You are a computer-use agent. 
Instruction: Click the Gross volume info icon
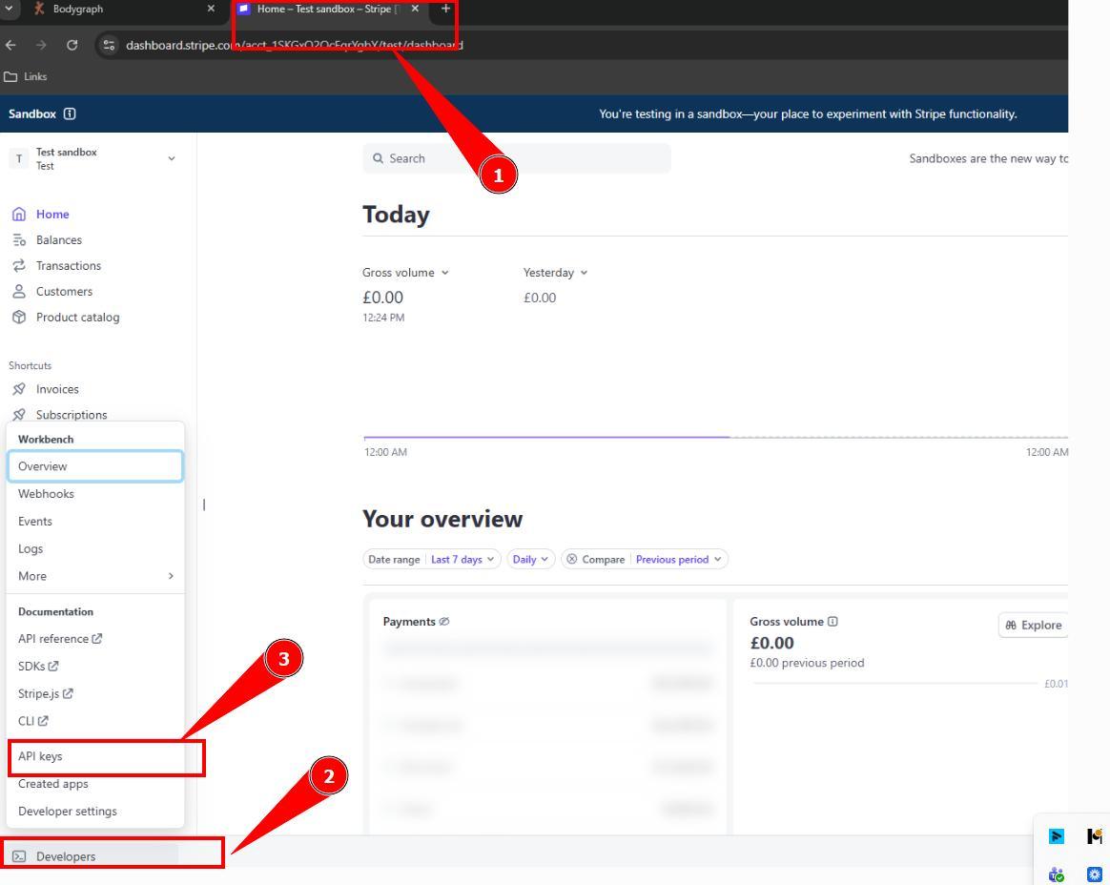pos(833,622)
